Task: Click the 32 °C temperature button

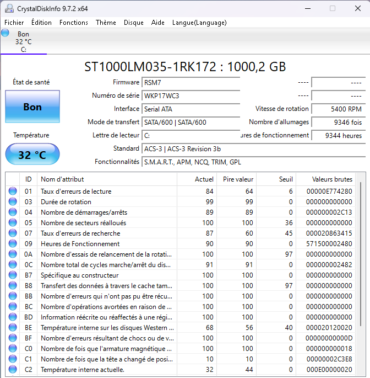Action: click(x=32, y=155)
